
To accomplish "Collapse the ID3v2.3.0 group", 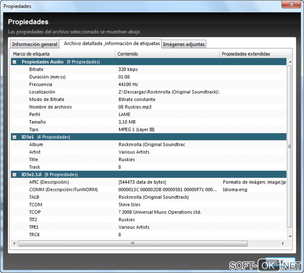I will point(14,175).
